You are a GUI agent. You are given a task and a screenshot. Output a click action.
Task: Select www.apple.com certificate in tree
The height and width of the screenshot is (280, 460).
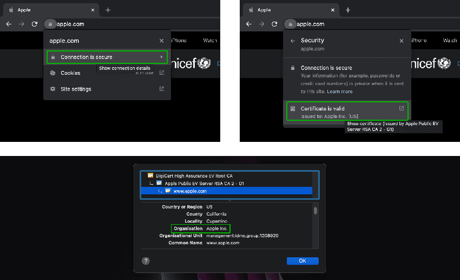226,191
